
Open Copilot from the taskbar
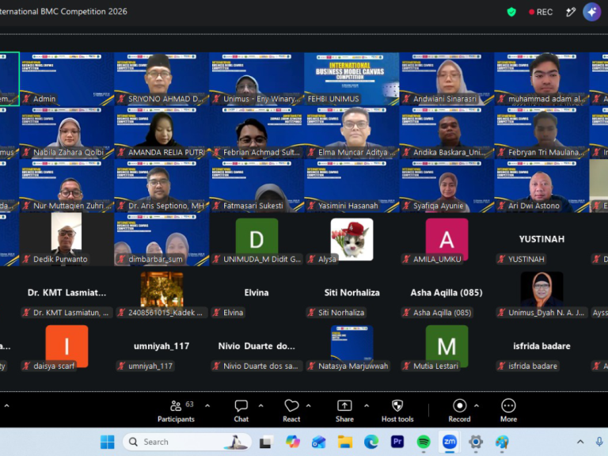click(293, 442)
